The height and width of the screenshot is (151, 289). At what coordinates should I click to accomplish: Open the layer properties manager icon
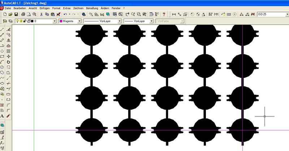(5, 21)
